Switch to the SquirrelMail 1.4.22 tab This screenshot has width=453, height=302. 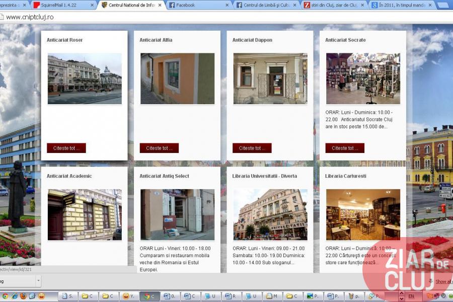tap(63, 5)
